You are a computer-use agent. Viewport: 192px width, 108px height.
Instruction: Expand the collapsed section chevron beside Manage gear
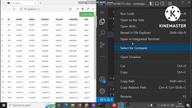(110, 89)
